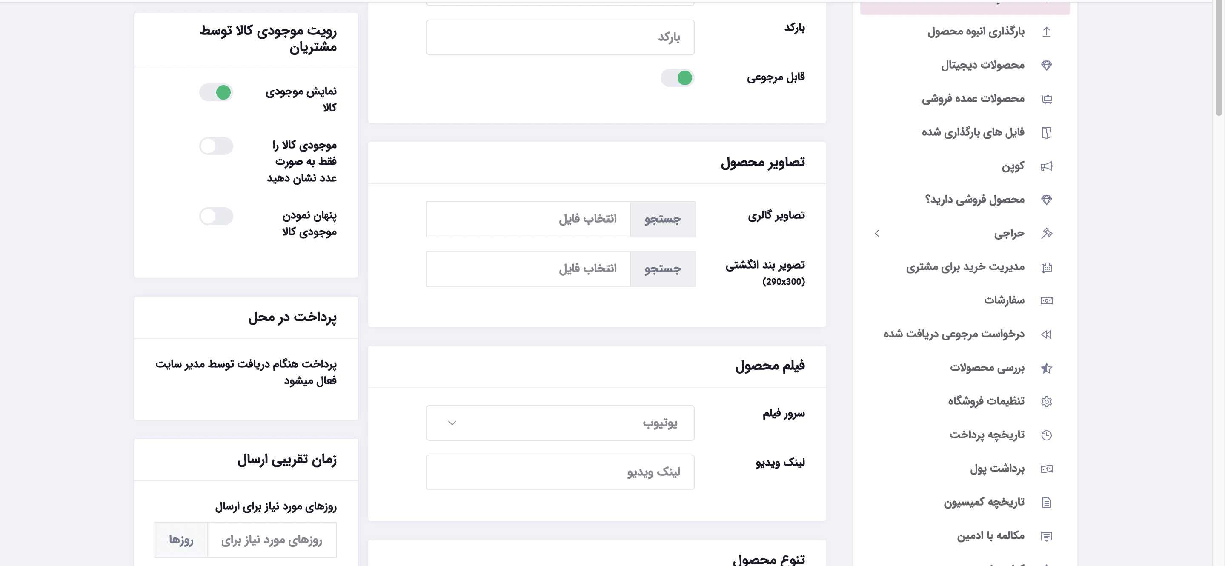Turn on hiding product stock (پنهان نمودن موجودی کالا)

tap(215, 216)
